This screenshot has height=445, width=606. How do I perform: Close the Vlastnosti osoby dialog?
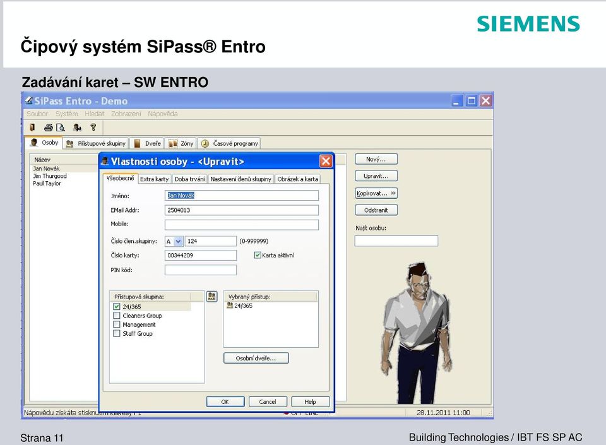pyautogui.click(x=326, y=161)
